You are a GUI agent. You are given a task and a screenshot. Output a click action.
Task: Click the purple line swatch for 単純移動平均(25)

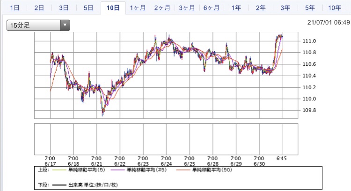118,170
